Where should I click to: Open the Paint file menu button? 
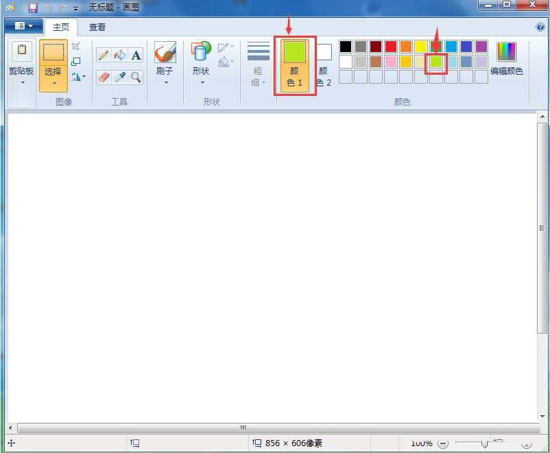(x=24, y=26)
